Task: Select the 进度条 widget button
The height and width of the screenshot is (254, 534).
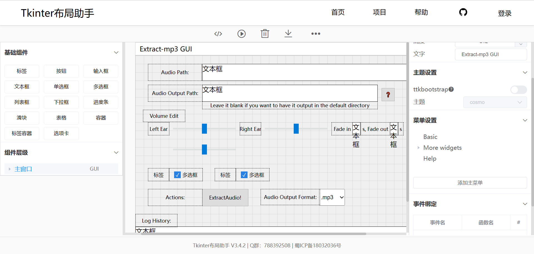Action: (101, 102)
